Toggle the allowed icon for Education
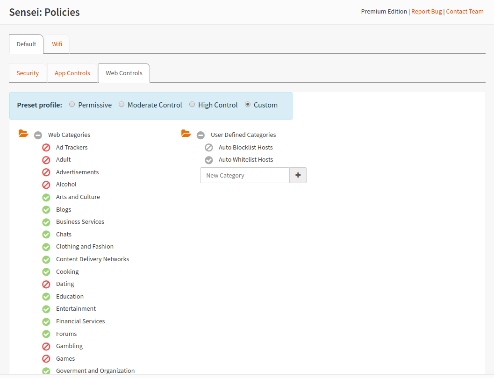 46,297
